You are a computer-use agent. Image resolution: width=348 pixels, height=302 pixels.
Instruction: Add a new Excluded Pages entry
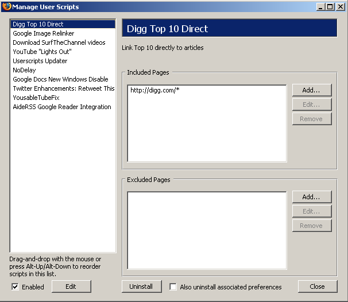(312, 197)
